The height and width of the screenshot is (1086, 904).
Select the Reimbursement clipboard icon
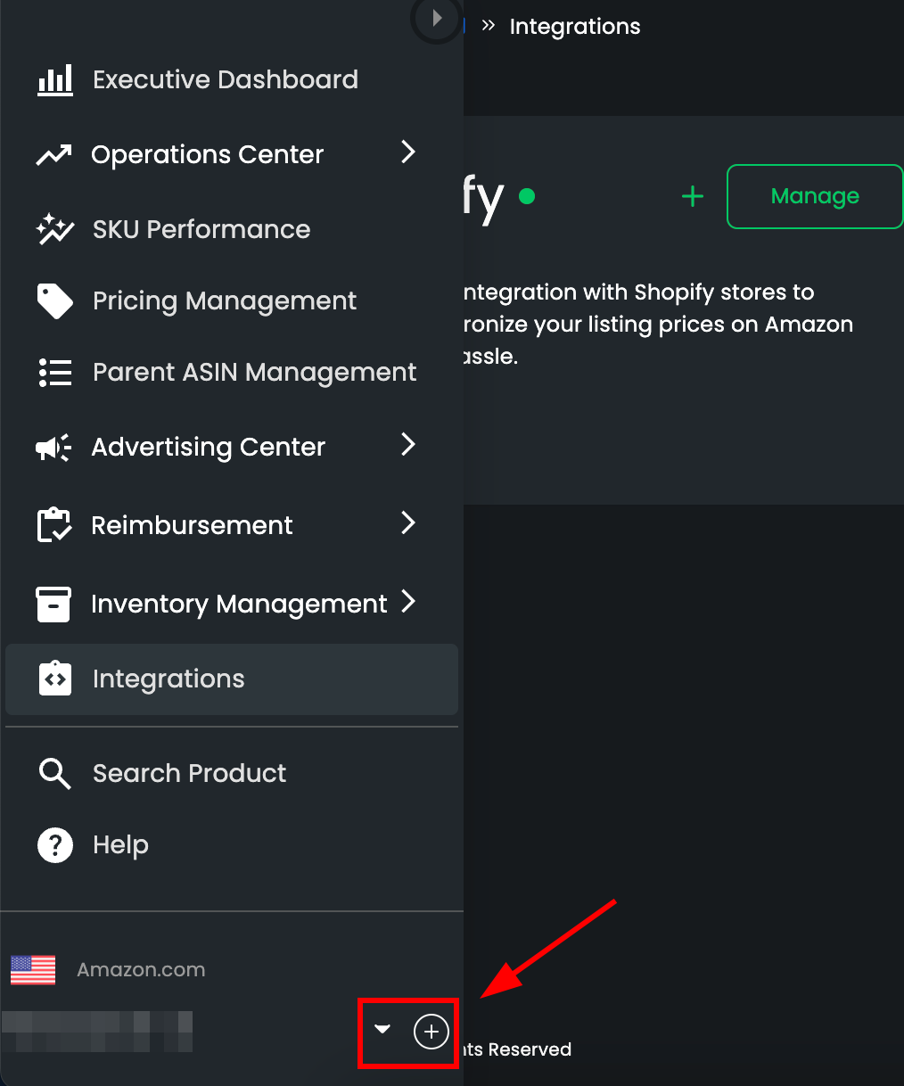tap(54, 525)
